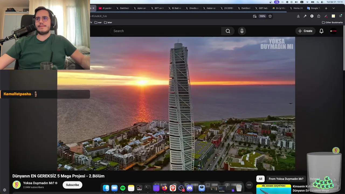Switch to the 'BPT on X' tab

[157, 8]
